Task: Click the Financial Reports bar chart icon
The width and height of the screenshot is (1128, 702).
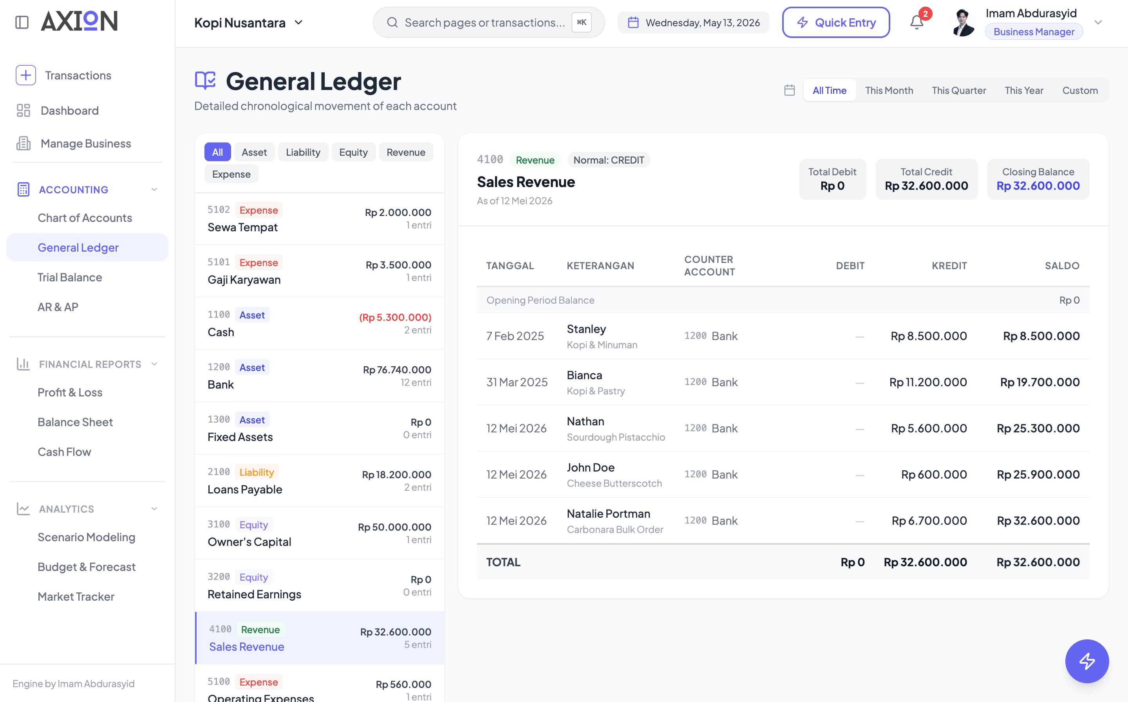Action: [23, 364]
